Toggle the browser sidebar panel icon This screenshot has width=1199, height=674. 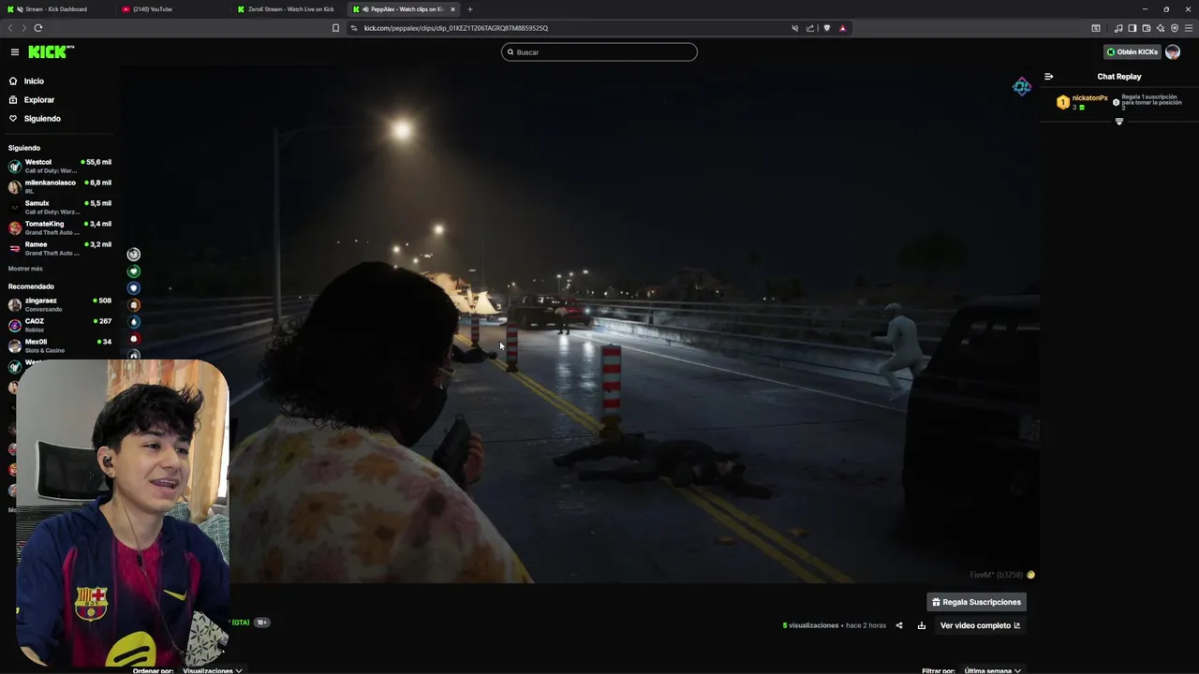(x=1132, y=28)
